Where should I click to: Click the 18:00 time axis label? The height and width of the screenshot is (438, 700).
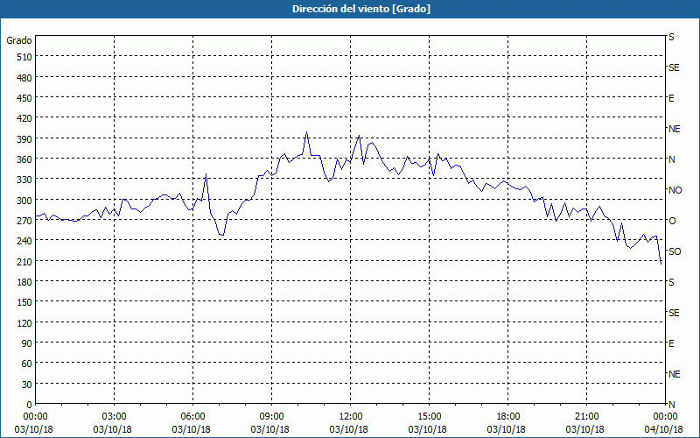(508, 417)
